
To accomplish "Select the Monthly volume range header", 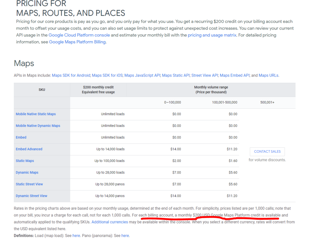I will [211, 90].
